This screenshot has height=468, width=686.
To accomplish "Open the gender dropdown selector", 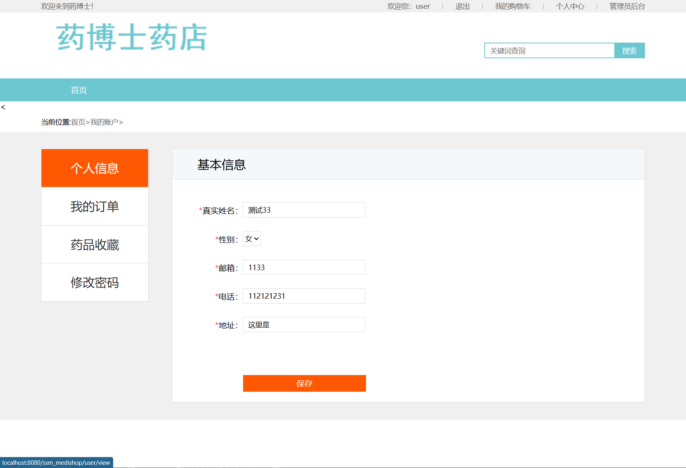I will 251,238.
